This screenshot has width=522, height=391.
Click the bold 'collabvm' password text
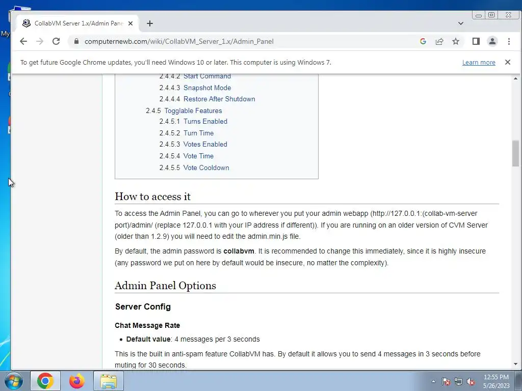[239, 251]
